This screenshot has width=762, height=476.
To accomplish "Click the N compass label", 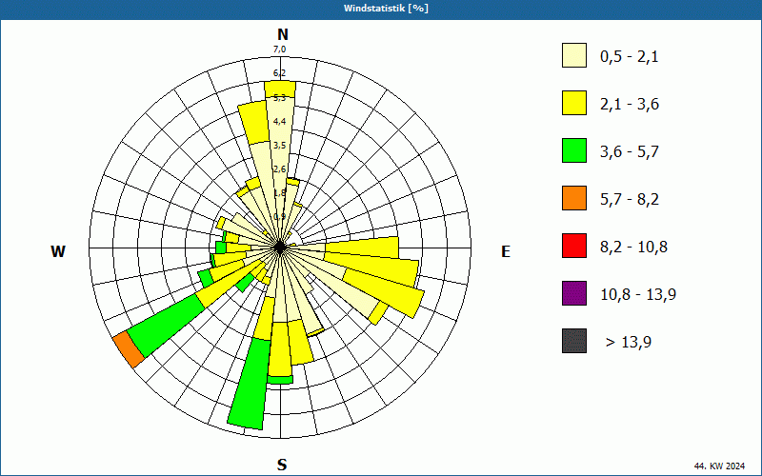I will click(282, 35).
